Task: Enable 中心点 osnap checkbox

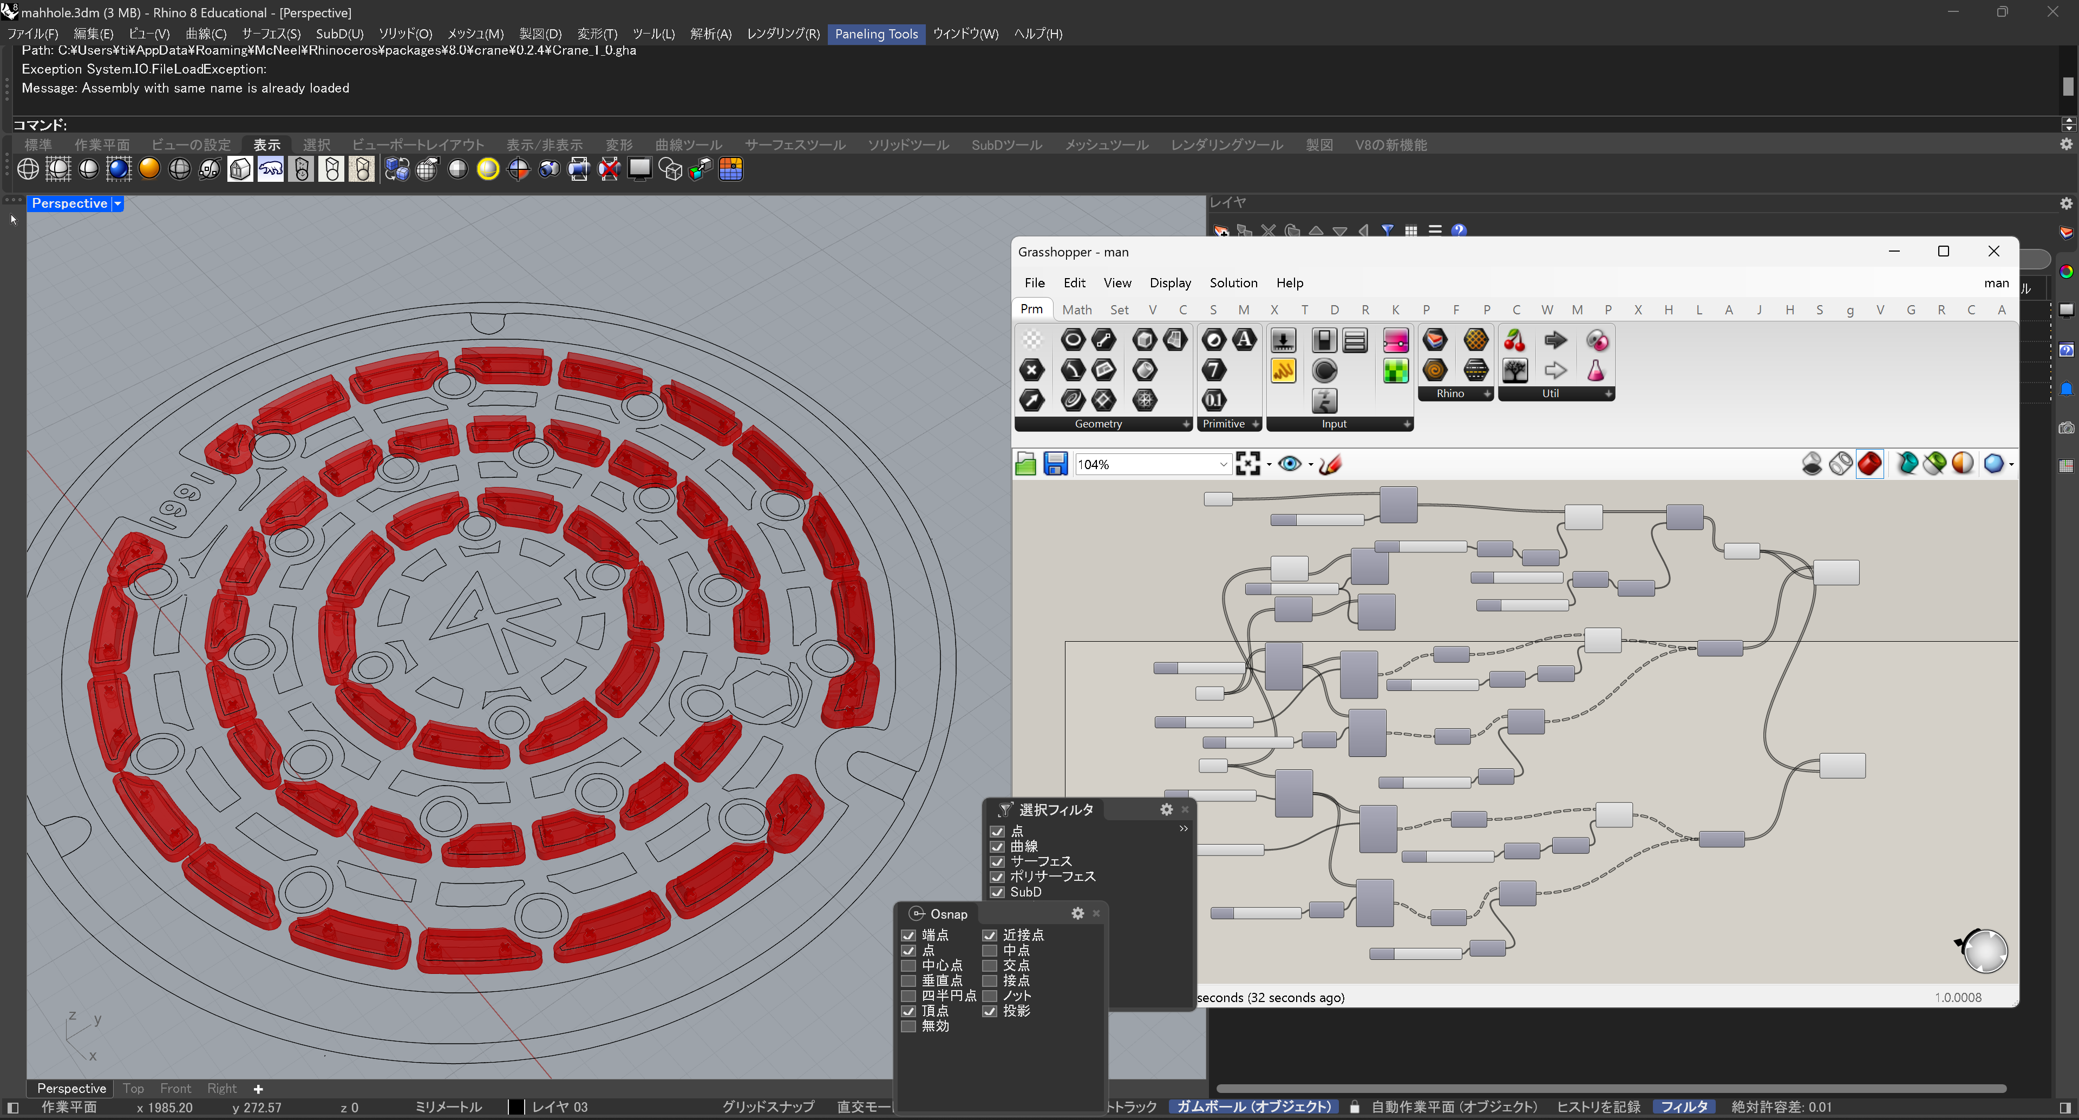Action: point(909,965)
